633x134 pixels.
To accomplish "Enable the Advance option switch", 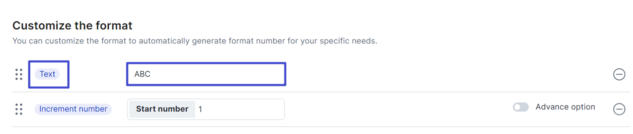I will 520,107.
